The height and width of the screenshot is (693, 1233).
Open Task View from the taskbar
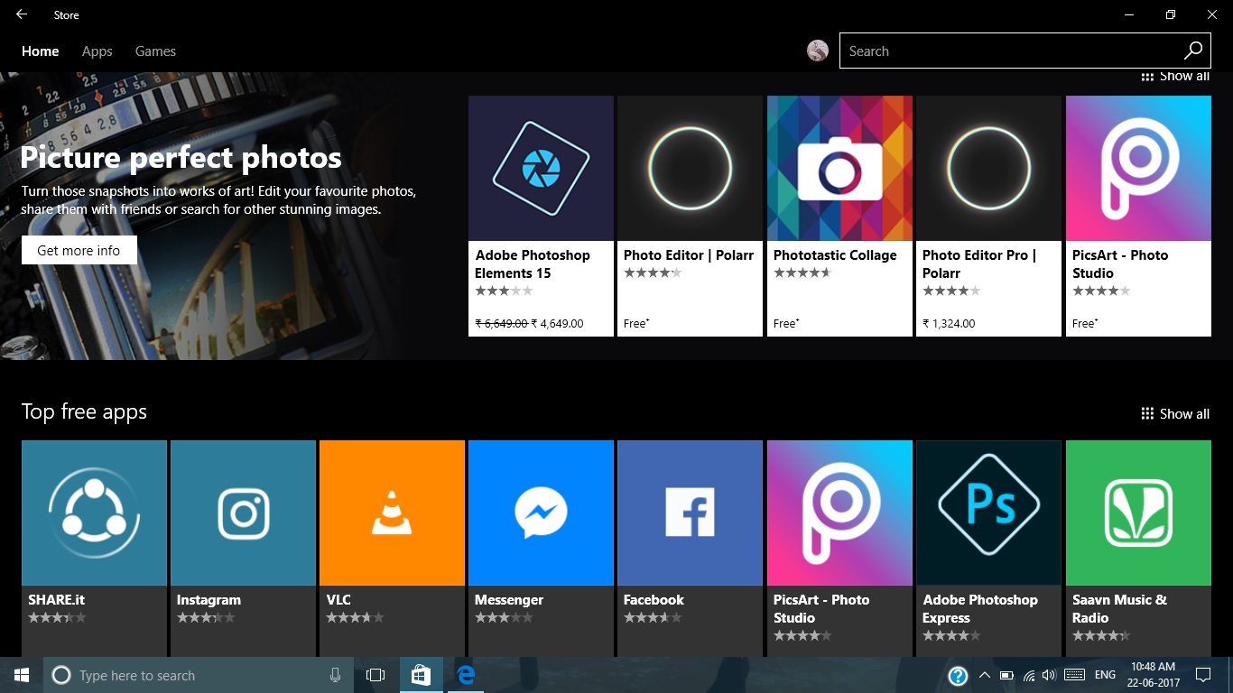(x=375, y=675)
